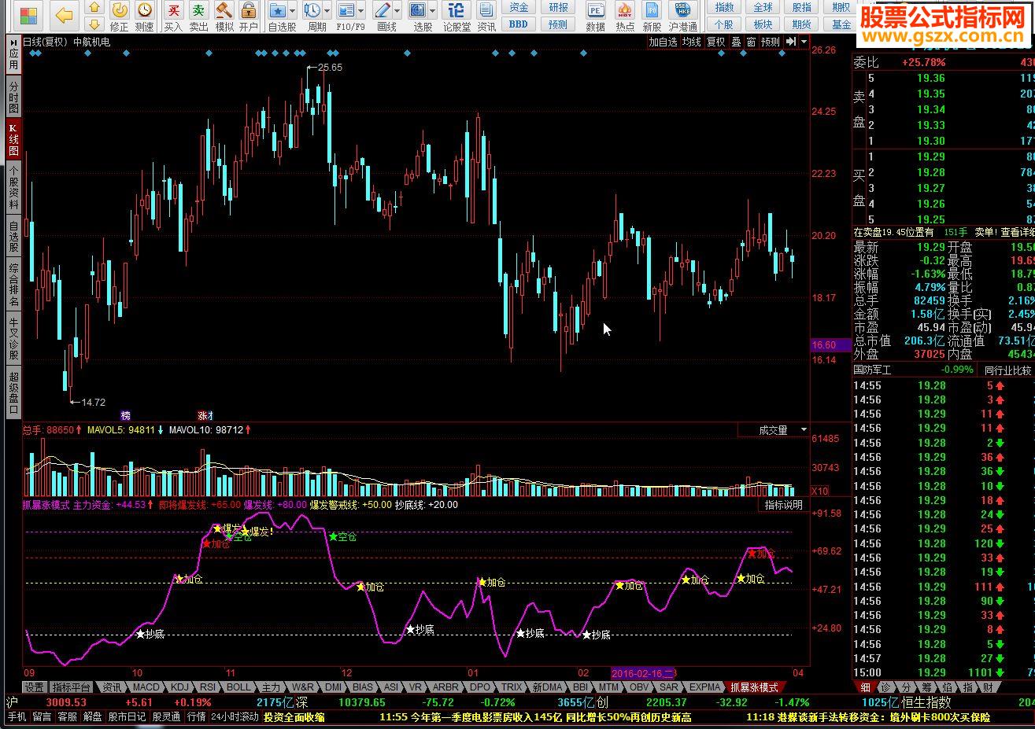Expand the 自选股 dropdown arrow
Screen dimensions: 1035x729
(292, 11)
